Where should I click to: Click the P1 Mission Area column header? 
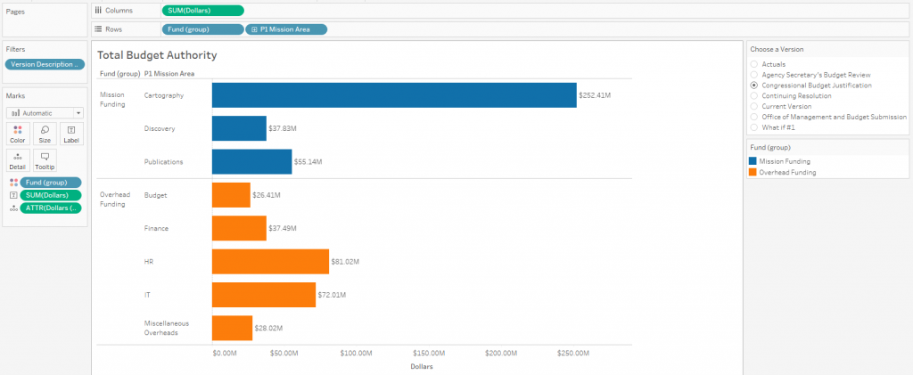point(169,74)
